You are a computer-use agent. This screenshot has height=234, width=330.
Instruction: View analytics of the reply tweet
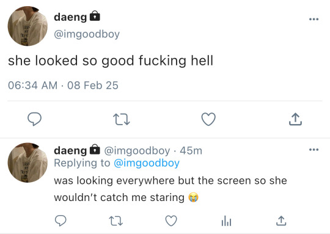pyautogui.click(x=226, y=221)
